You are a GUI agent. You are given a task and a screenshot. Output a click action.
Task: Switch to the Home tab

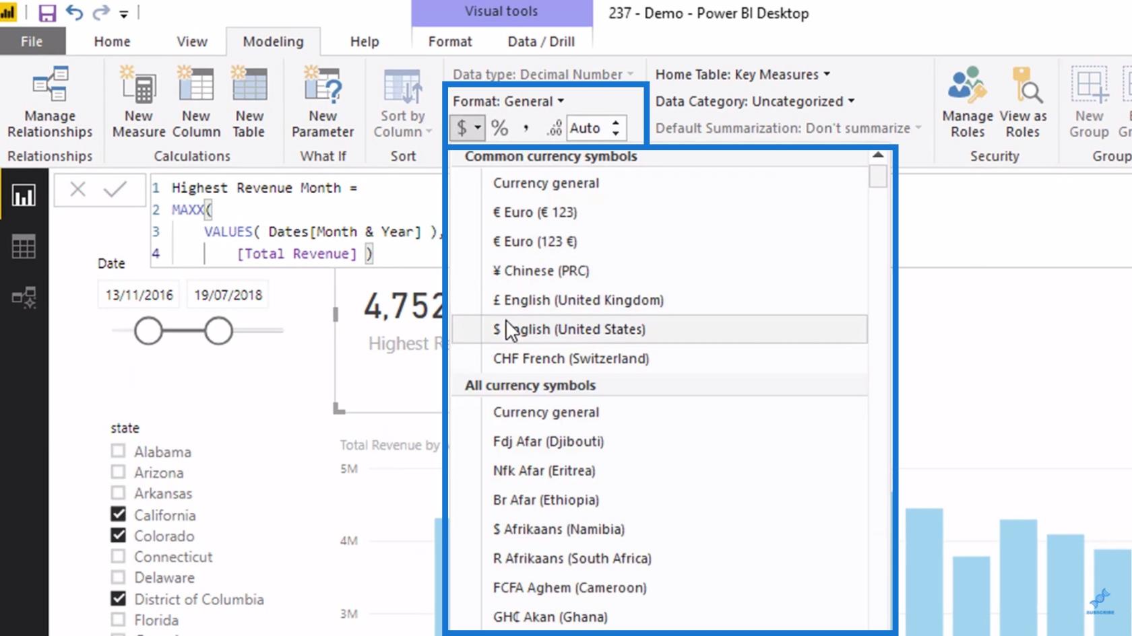[112, 41]
